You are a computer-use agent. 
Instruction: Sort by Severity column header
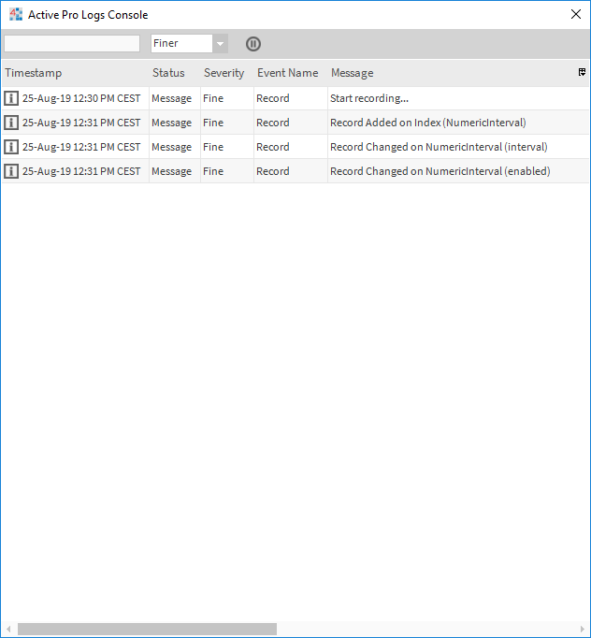(223, 73)
